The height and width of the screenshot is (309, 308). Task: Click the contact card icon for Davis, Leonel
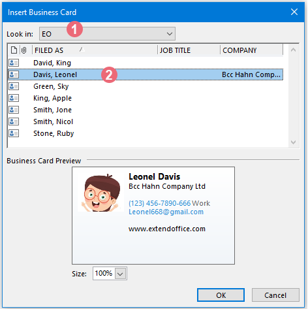pyautogui.click(x=14, y=74)
